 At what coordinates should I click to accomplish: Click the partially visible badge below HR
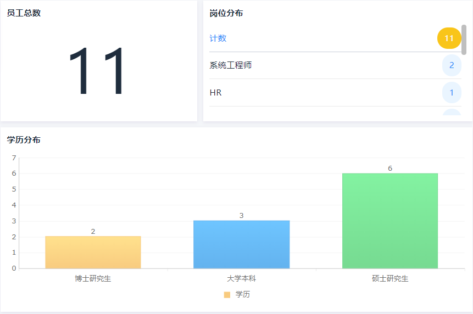click(x=452, y=113)
